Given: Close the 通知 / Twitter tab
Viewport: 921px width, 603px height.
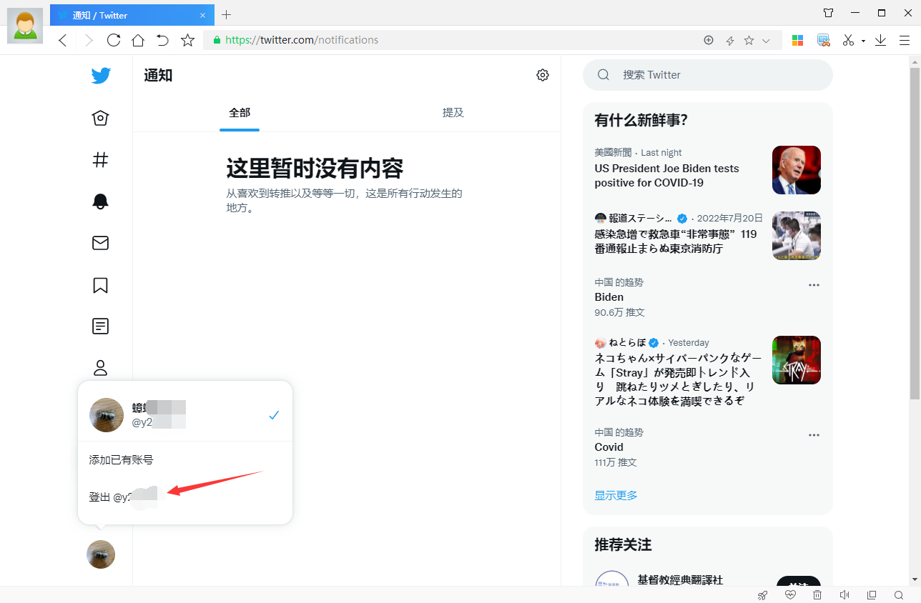Looking at the screenshot, I should click(x=203, y=15).
